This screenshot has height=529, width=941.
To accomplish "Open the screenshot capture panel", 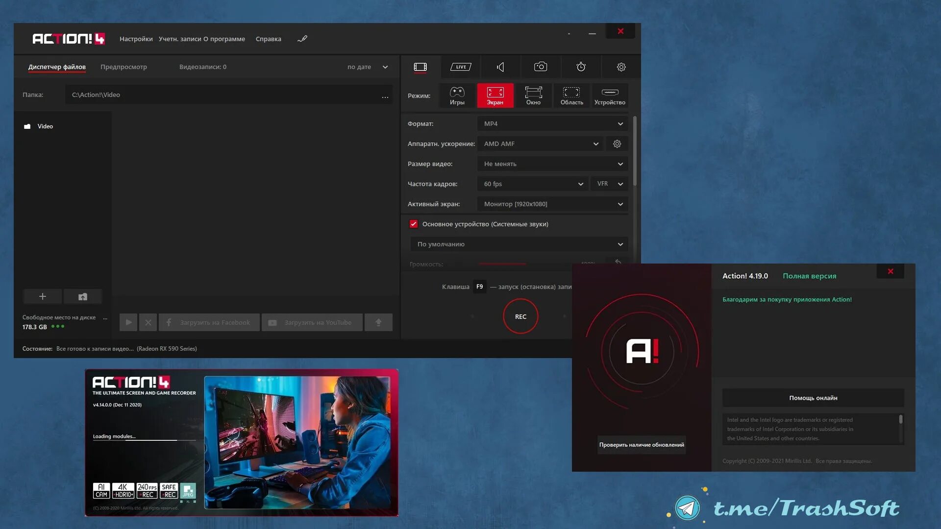I will pos(540,67).
